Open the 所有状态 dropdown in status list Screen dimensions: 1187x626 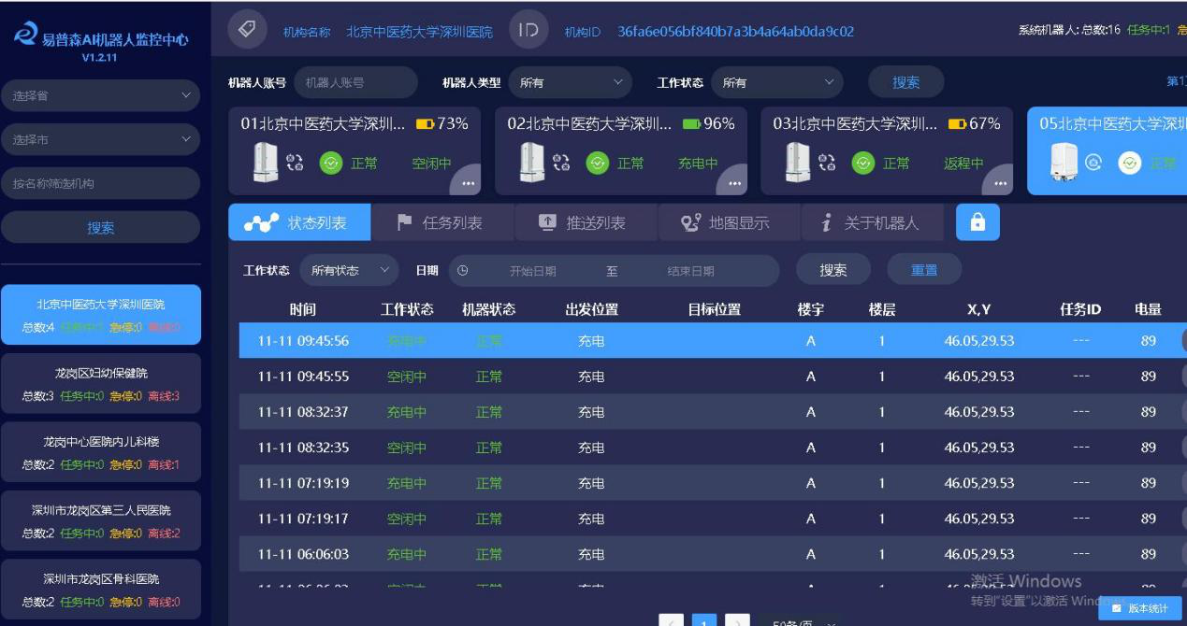[x=349, y=270]
